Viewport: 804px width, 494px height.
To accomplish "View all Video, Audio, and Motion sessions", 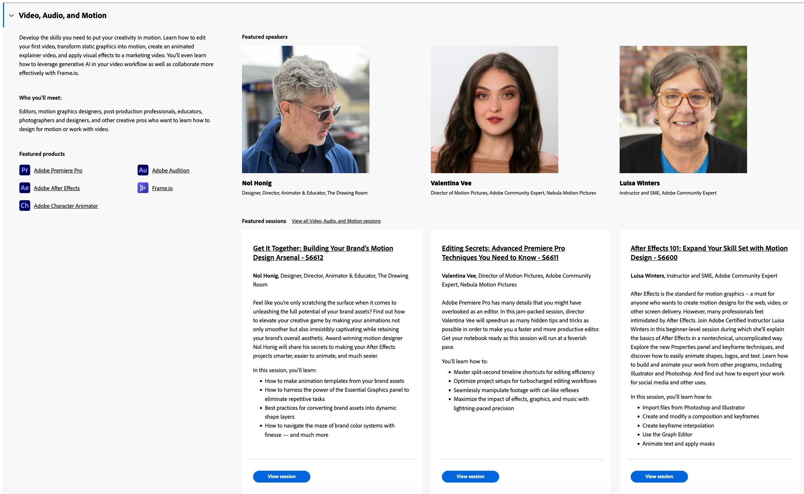I will pos(336,221).
